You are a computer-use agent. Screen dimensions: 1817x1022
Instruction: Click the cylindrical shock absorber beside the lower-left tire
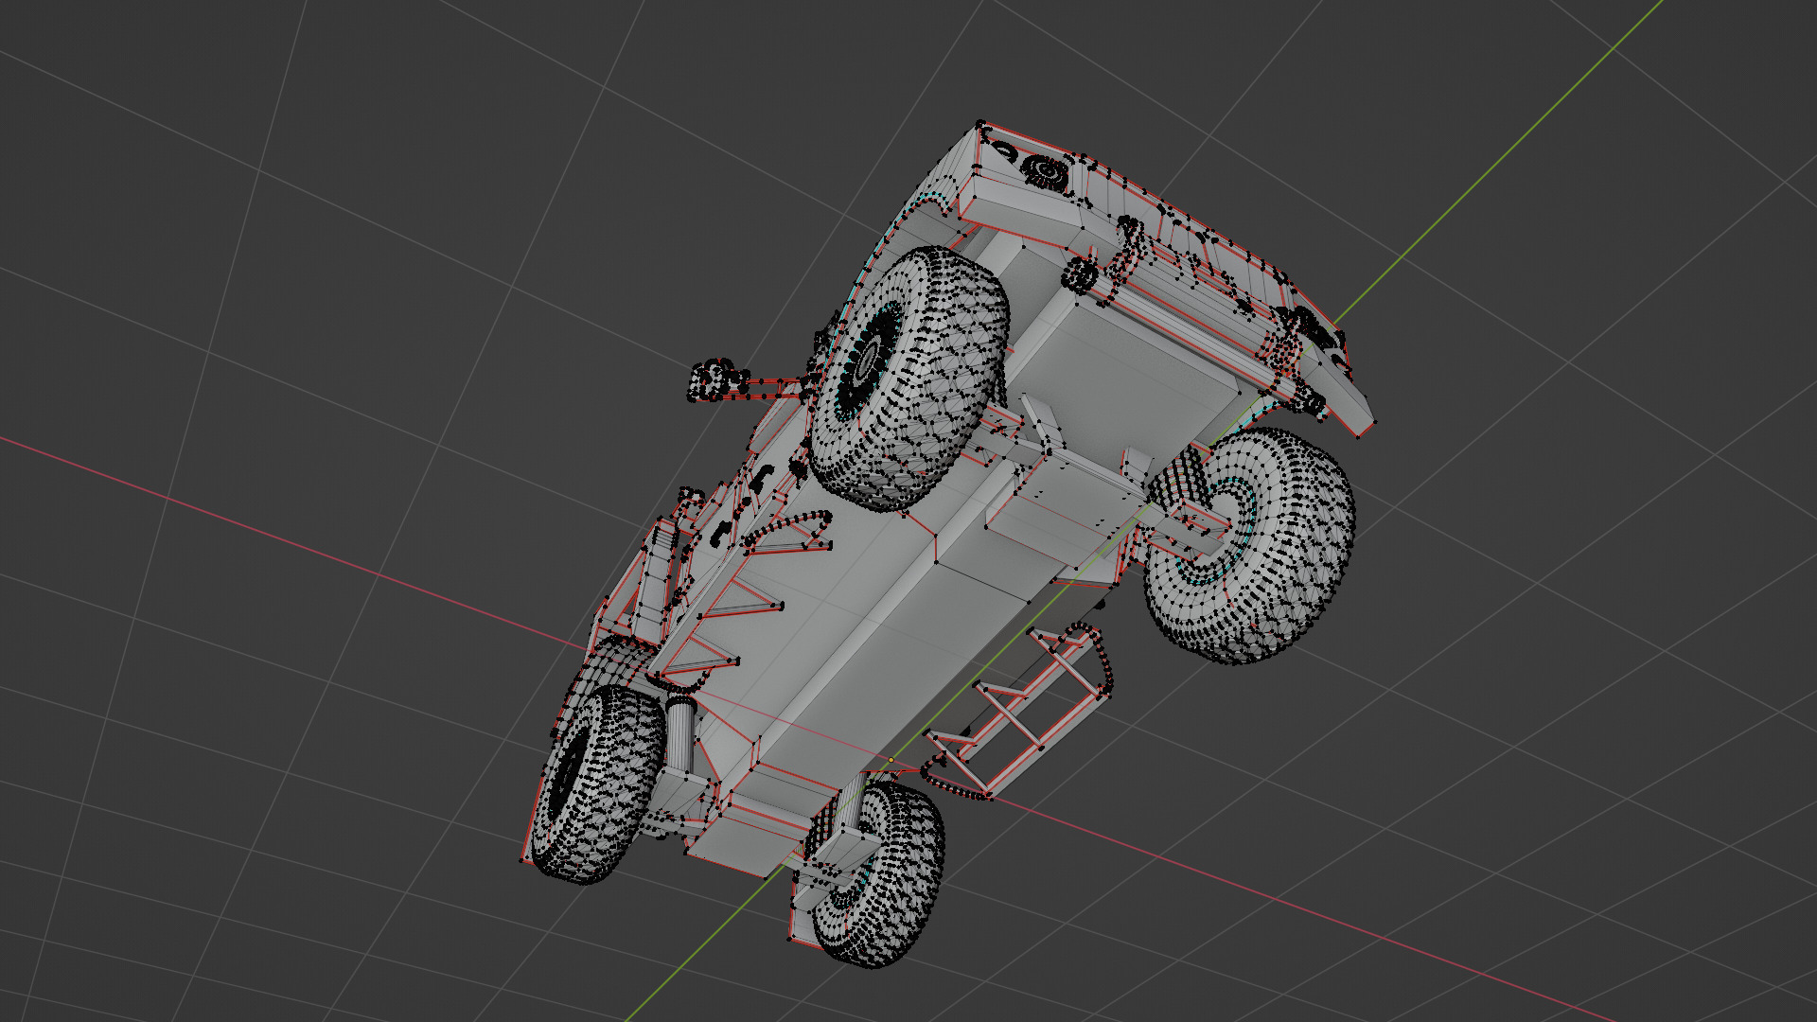(680, 733)
